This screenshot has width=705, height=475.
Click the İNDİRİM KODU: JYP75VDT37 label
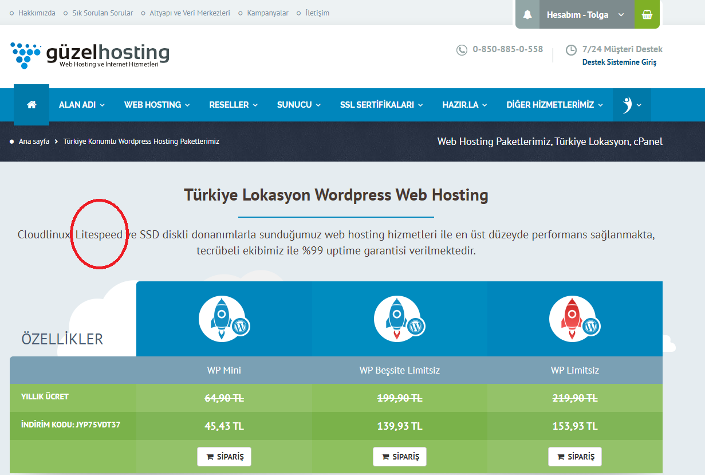(x=70, y=425)
